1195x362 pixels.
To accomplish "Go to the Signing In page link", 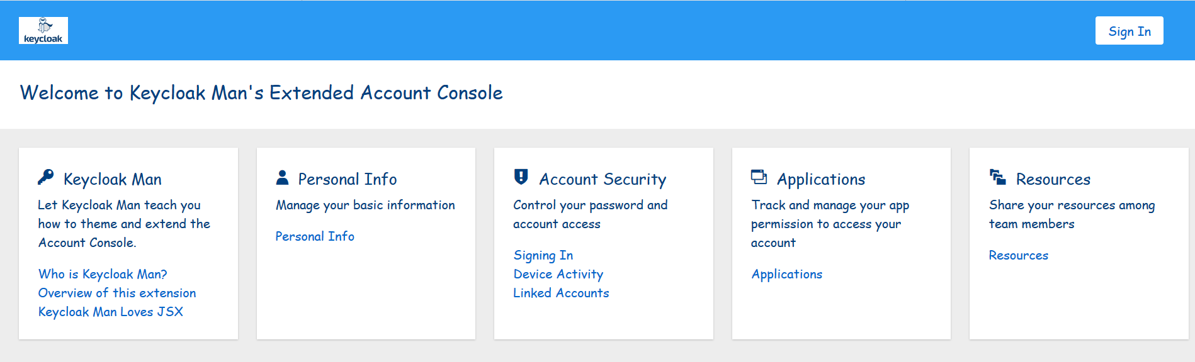I will pos(543,255).
